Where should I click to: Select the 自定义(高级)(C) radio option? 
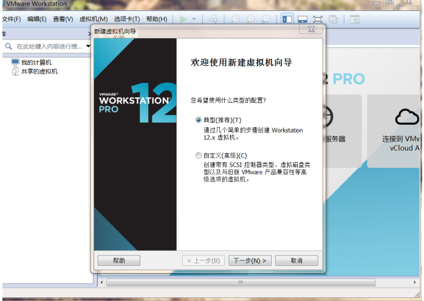click(x=199, y=156)
